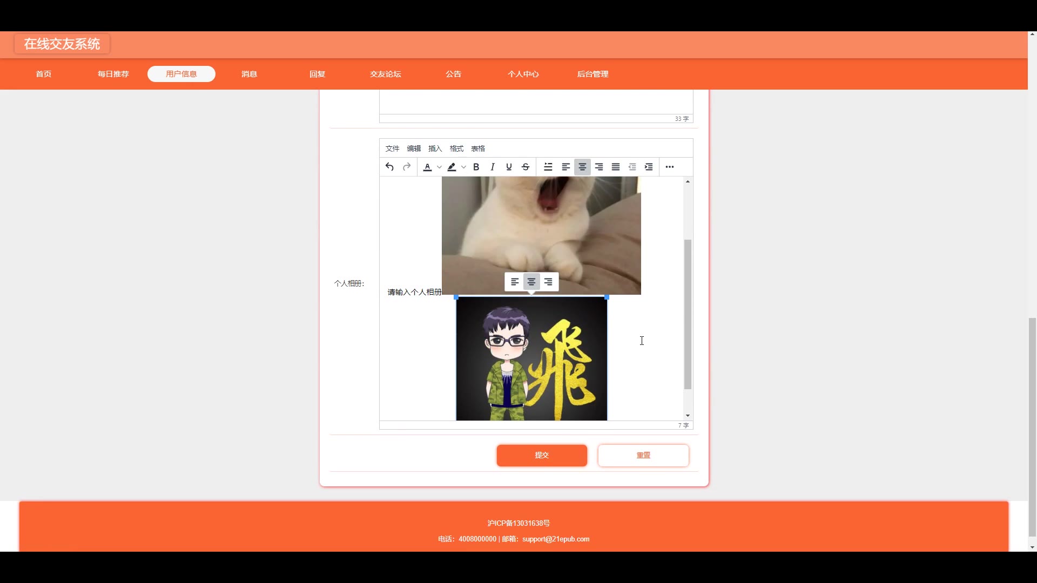Open 后台管理 navigation item
This screenshot has height=583, width=1037.
pos(592,74)
